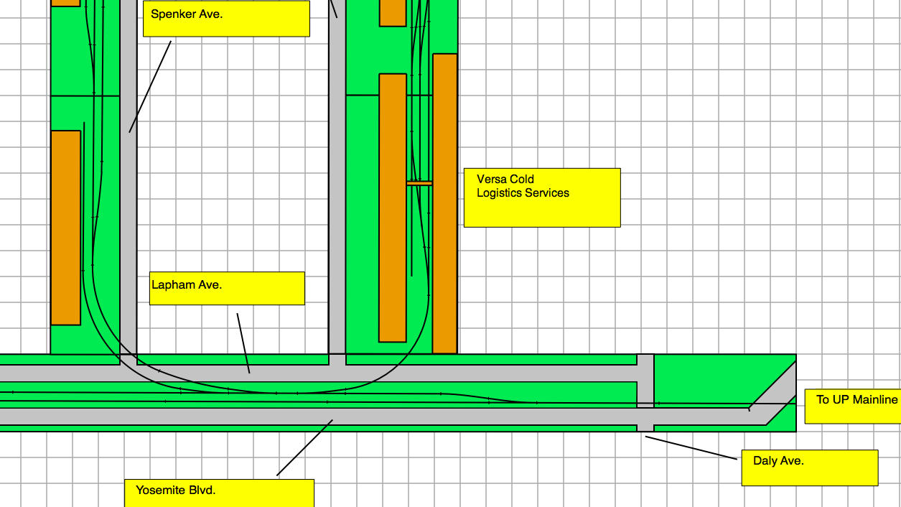Select left orange building in Versa Cold block

pos(393,208)
